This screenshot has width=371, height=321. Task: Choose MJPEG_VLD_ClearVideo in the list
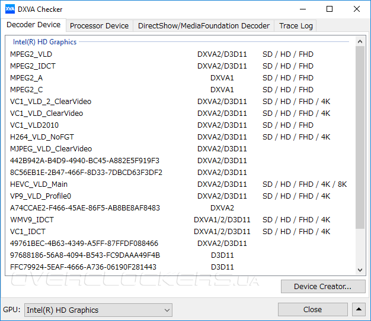(180, 149)
